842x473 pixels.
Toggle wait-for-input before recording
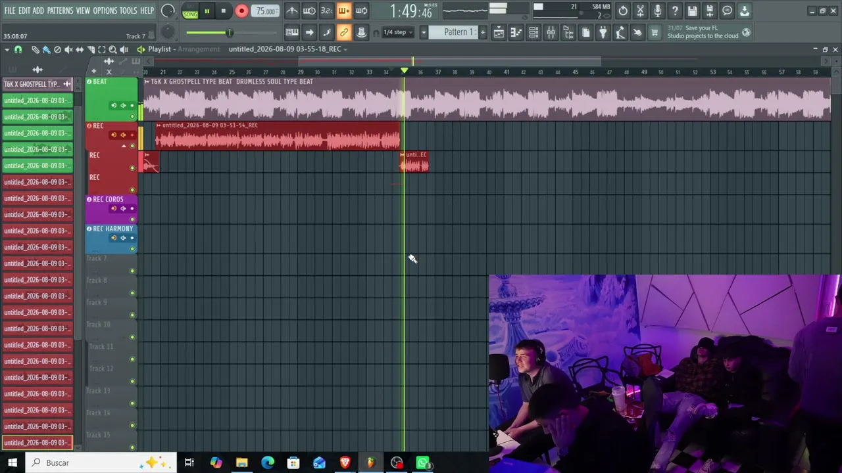309,11
